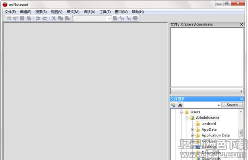The width and height of the screenshot is (248, 160).
Task: Click the Redo arrow icon
Action: click(x=45, y=18)
